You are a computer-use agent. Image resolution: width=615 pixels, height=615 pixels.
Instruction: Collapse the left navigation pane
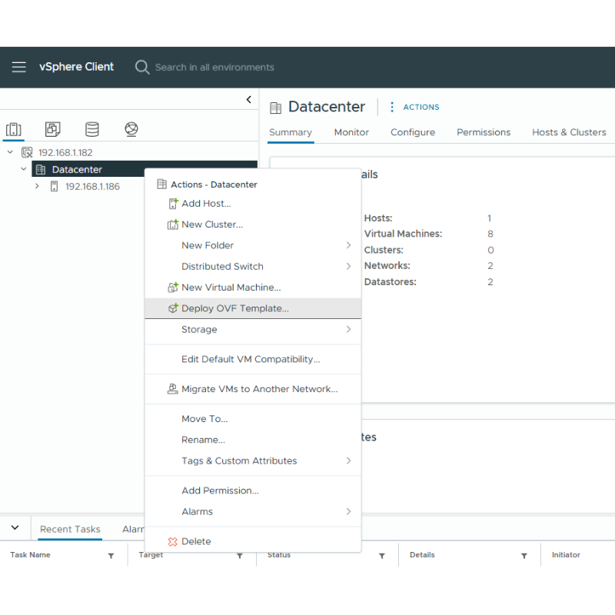[248, 100]
